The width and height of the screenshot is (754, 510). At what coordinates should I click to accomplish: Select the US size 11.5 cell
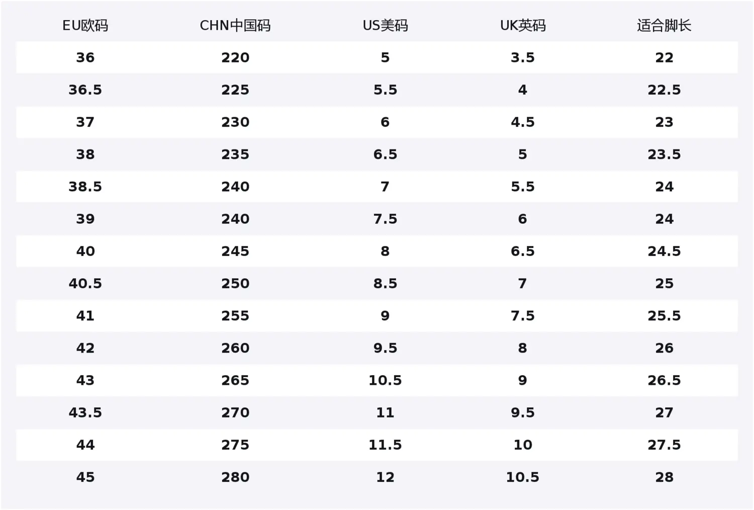click(x=385, y=445)
